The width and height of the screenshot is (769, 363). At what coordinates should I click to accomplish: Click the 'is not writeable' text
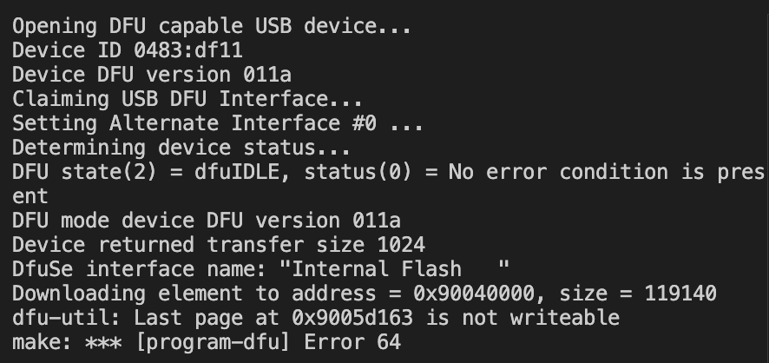pos(523,318)
